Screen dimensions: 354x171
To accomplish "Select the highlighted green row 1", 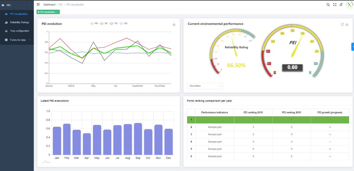I will coord(268,120).
